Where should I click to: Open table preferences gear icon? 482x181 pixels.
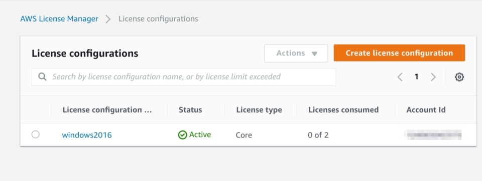tap(459, 77)
